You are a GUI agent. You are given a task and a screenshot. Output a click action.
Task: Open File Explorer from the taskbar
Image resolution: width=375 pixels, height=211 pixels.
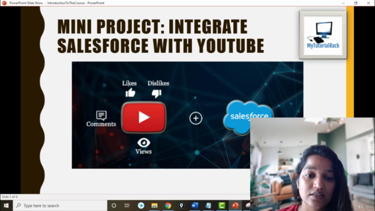click(154, 206)
